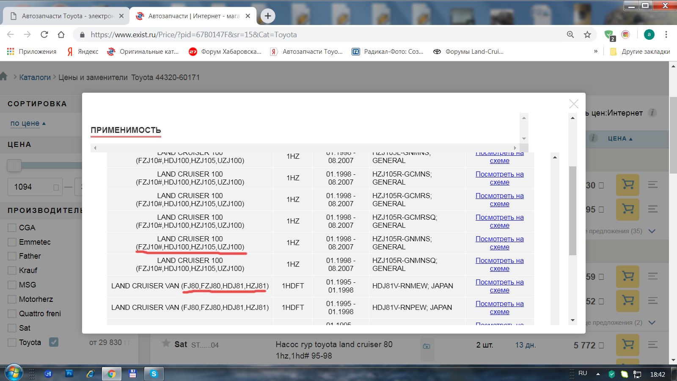Adjust the price range slider handle
The image size is (677, 381).
[x=14, y=166]
